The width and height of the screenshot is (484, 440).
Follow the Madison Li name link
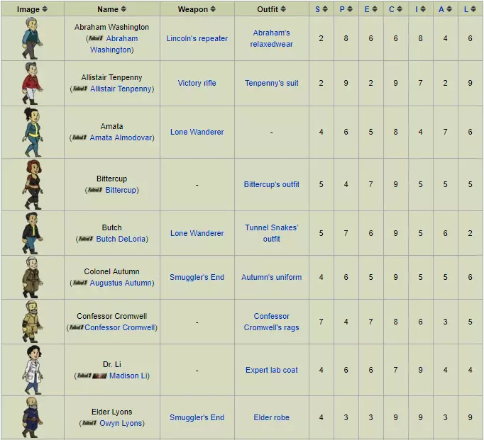128,376
